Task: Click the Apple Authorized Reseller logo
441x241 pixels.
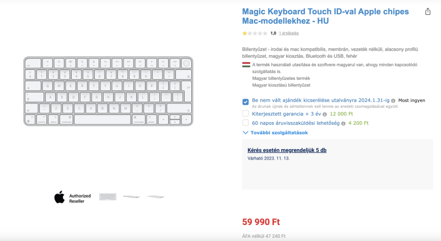Action: [x=73, y=197]
